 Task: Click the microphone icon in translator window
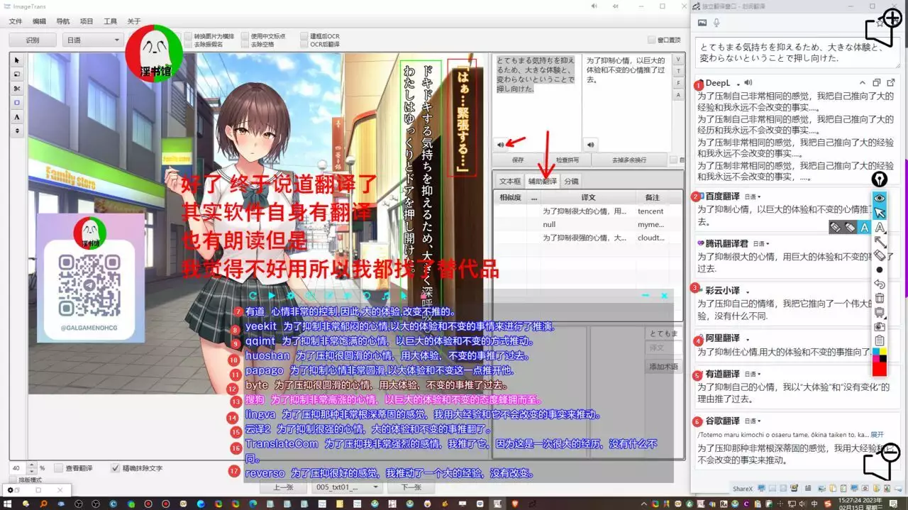[x=716, y=23]
